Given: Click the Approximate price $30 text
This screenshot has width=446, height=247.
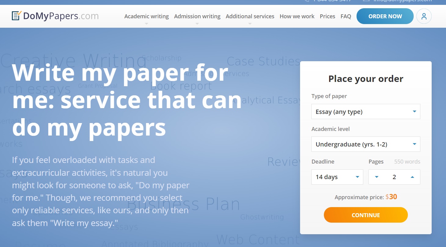Looking at the screenshot, I should click(366, 197).
